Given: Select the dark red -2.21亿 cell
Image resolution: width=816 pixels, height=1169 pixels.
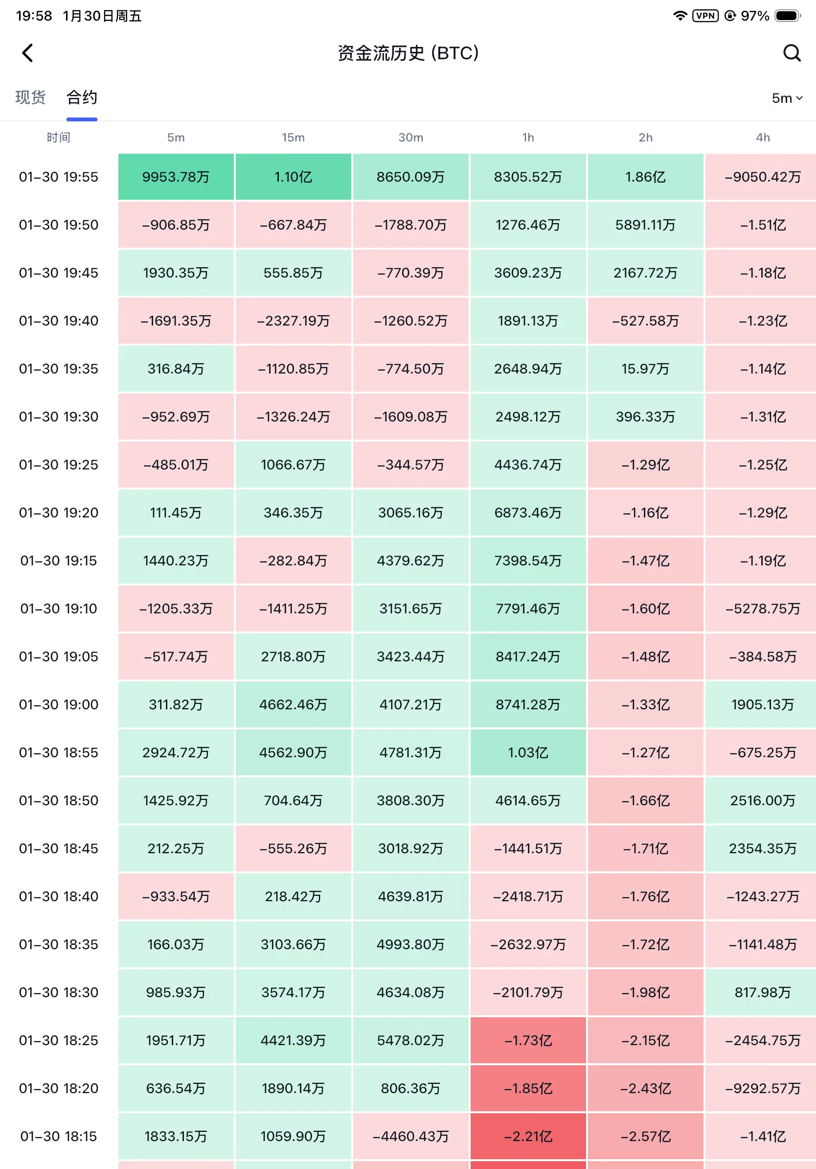Looking at the screenshot, I should (528, 1136).
